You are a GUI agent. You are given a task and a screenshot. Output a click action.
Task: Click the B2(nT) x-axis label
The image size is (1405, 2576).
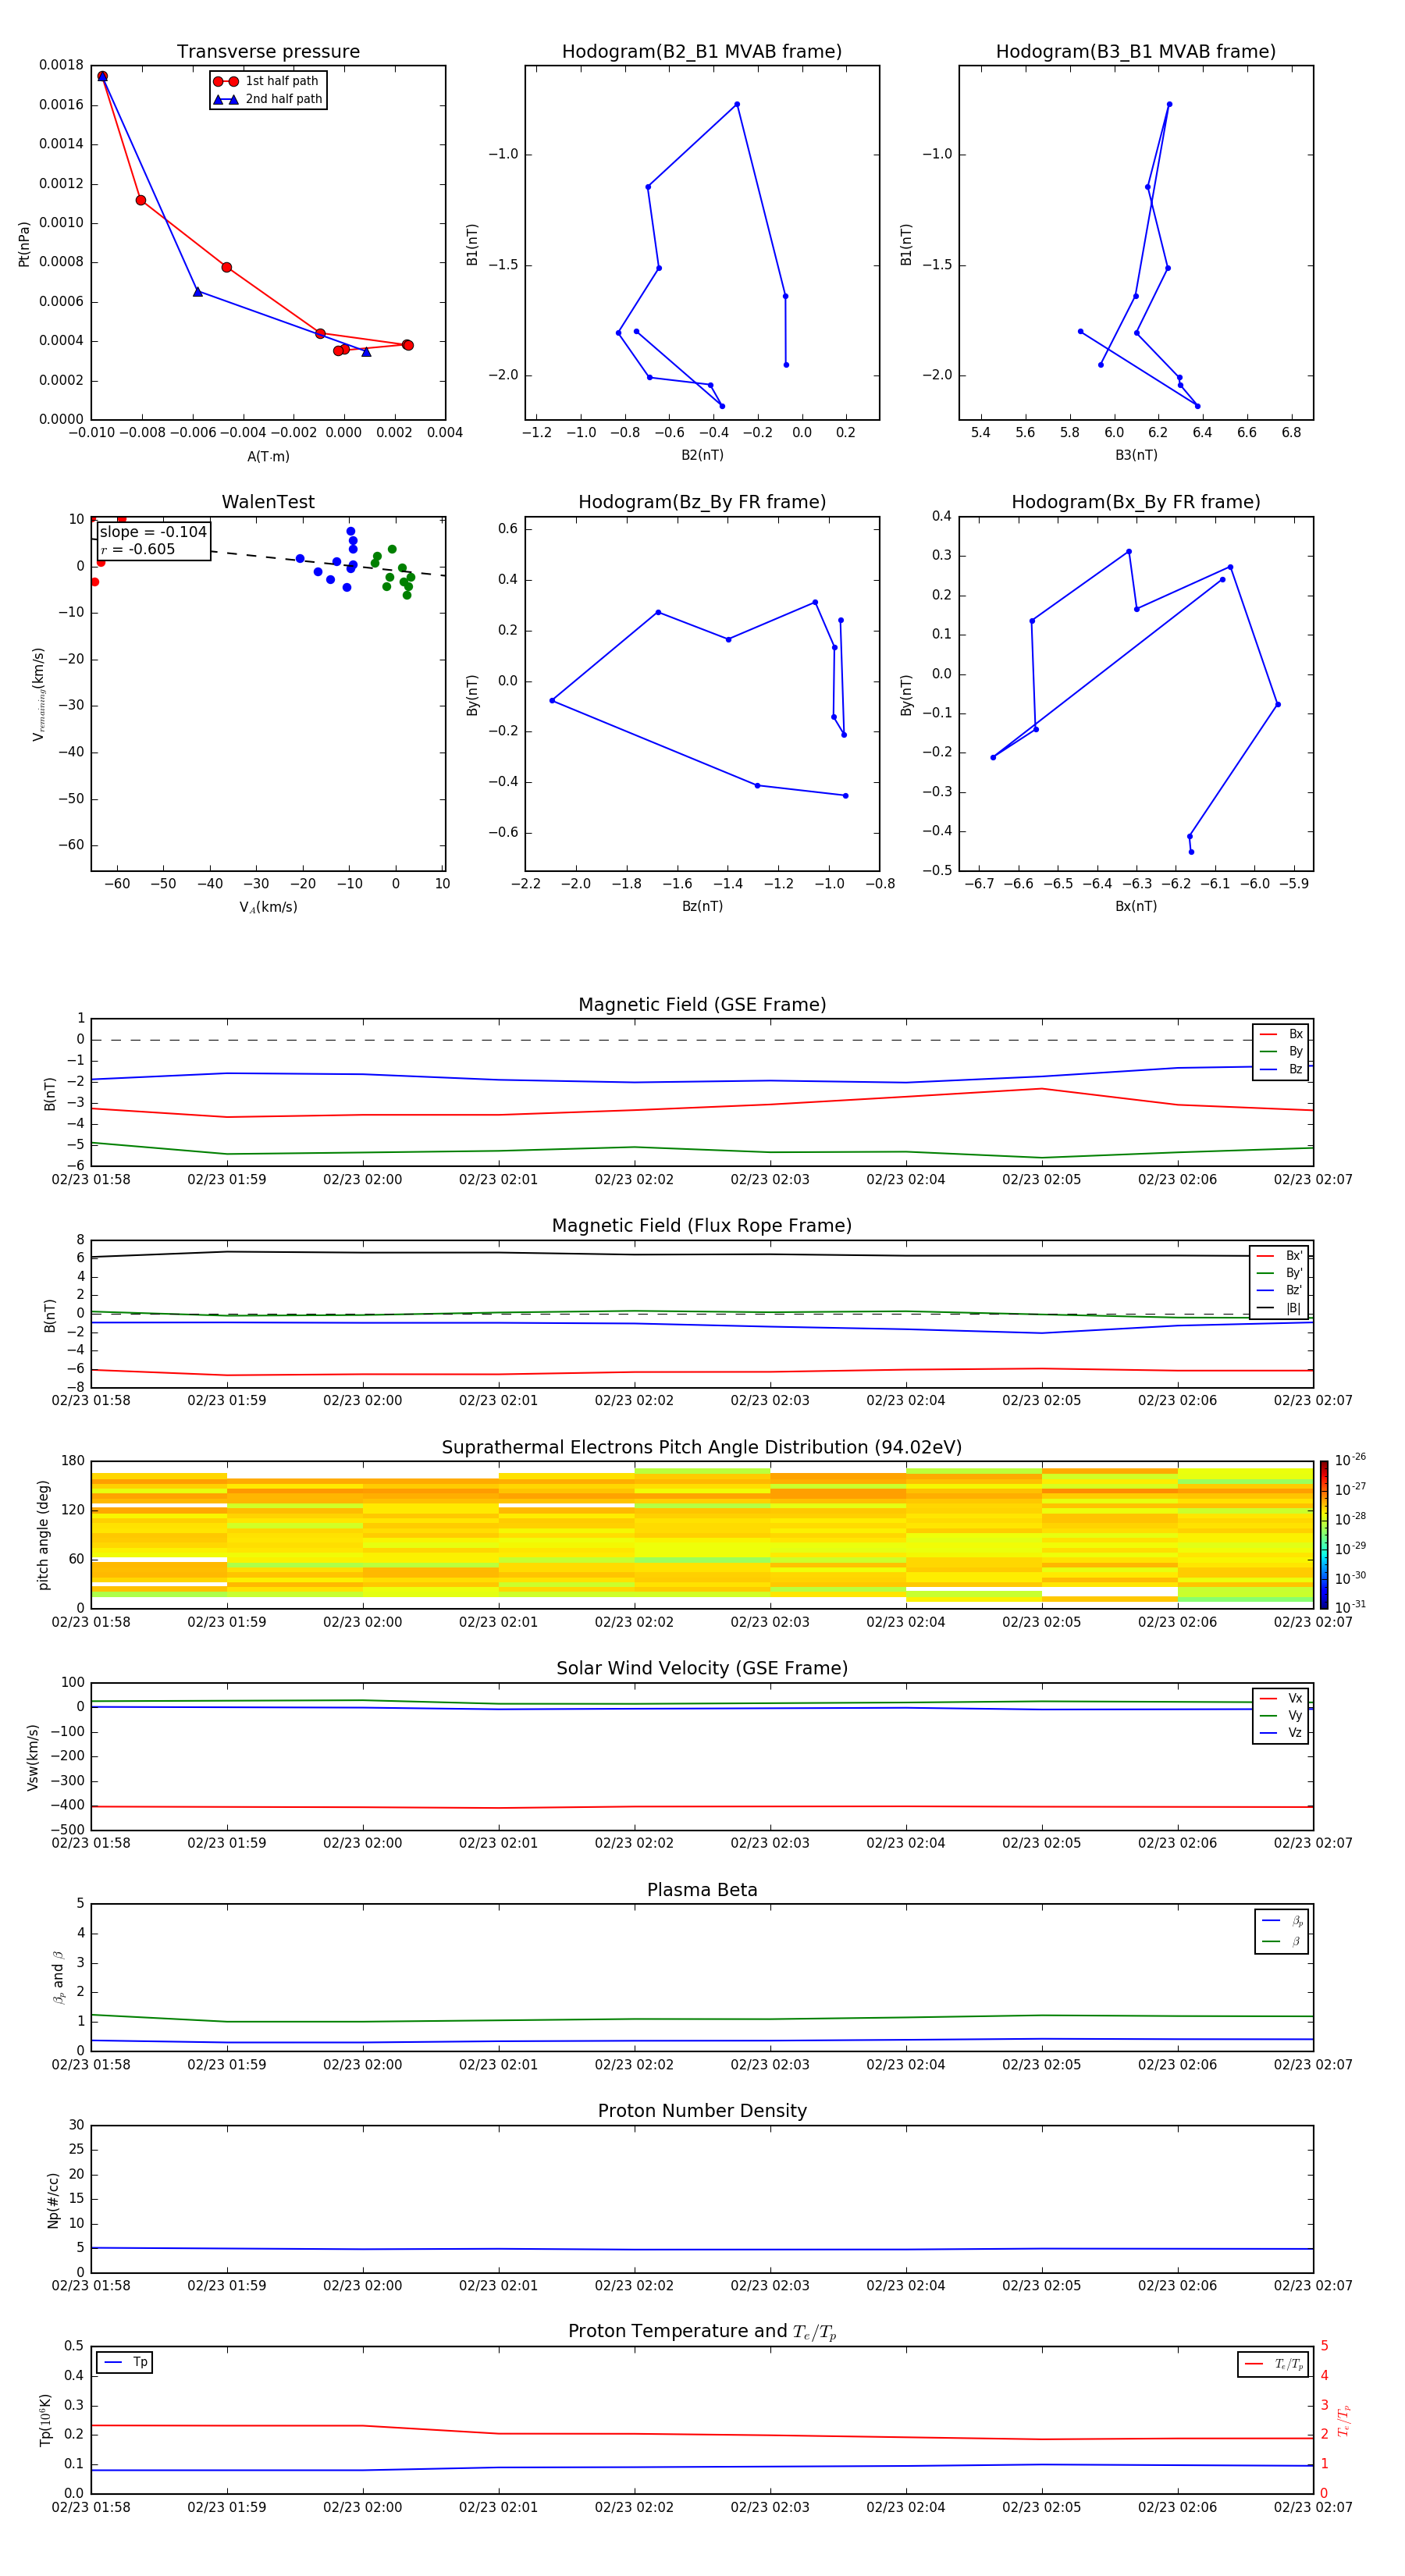tap(702, 455)
